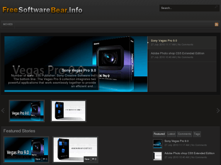The height and width of the screenshot is (165, 221).
Task: Click the Sony Vegas Pro 9.0 banner title
Action: [79, 70]
